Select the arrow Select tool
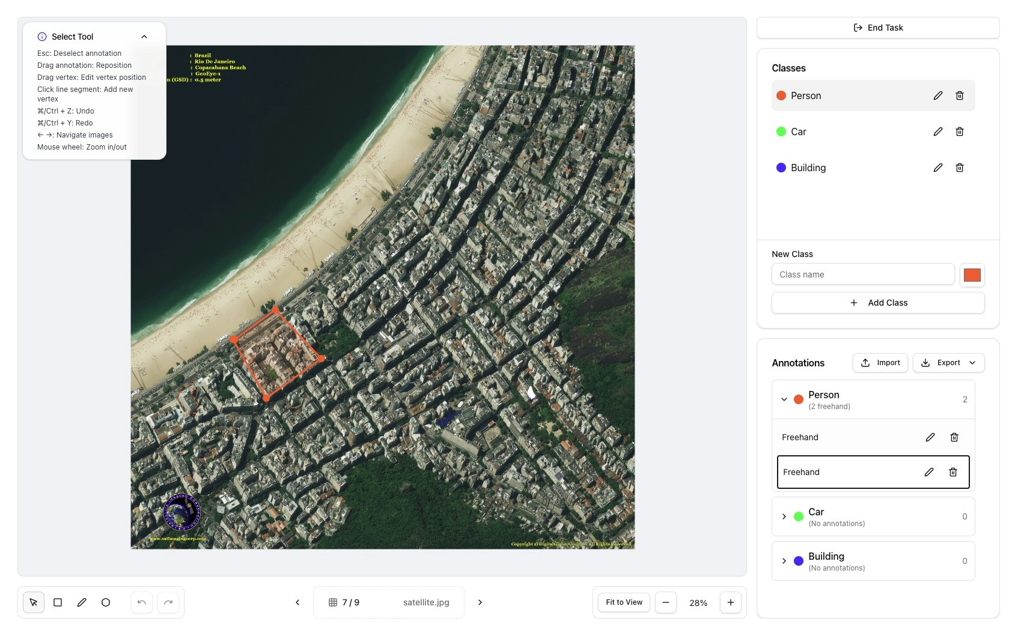1018x636 pixels. pos(34,602)
